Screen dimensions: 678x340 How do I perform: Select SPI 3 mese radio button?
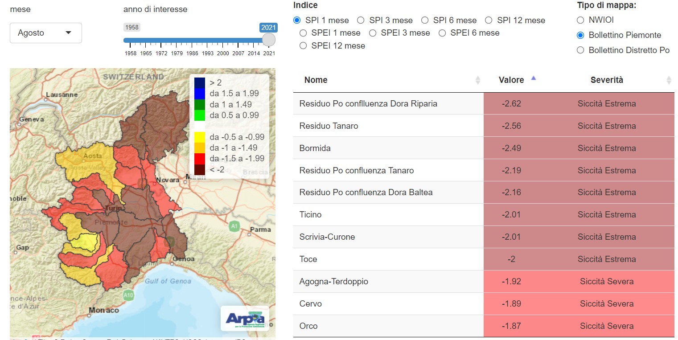coord(361,20)
